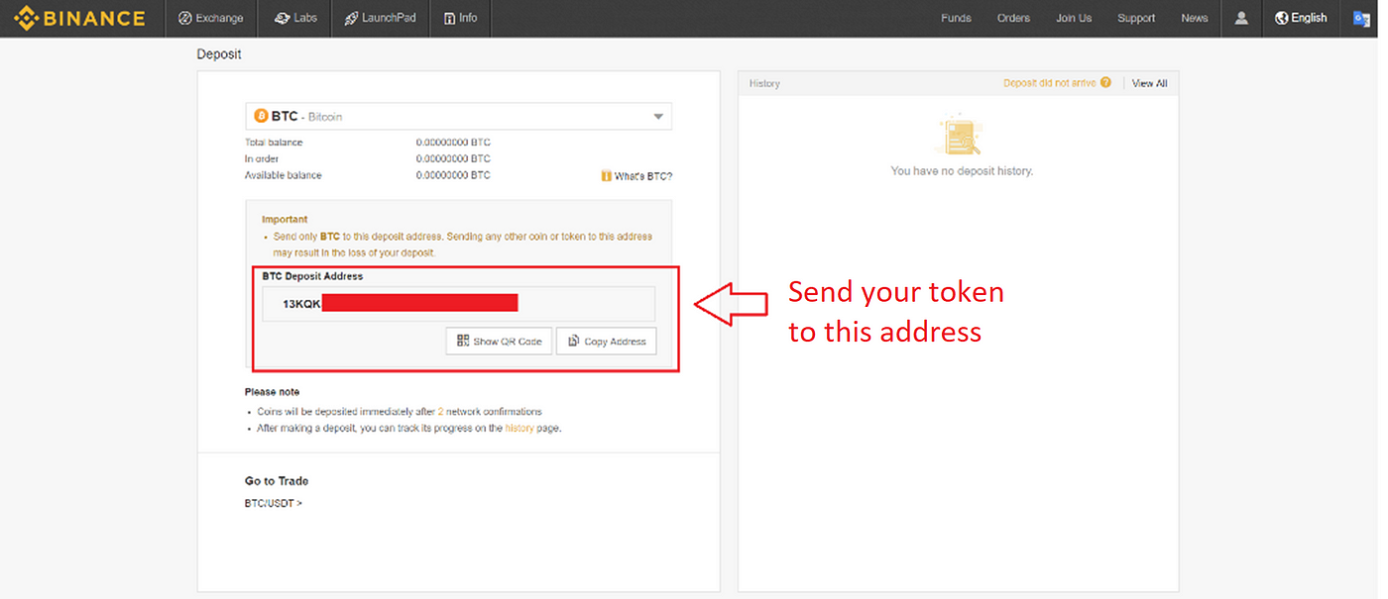Open the Info menu
Screen dimensions: 1388x599
460,18
